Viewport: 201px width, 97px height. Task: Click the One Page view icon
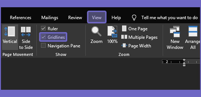pyautogui.click(x=124, y=28)
